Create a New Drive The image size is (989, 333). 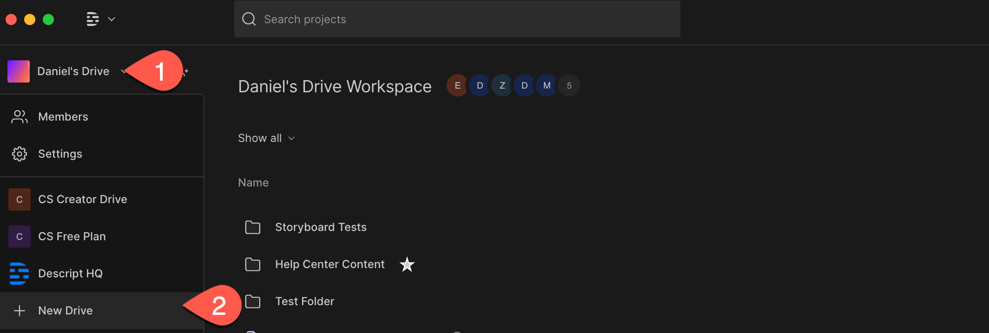102,311
